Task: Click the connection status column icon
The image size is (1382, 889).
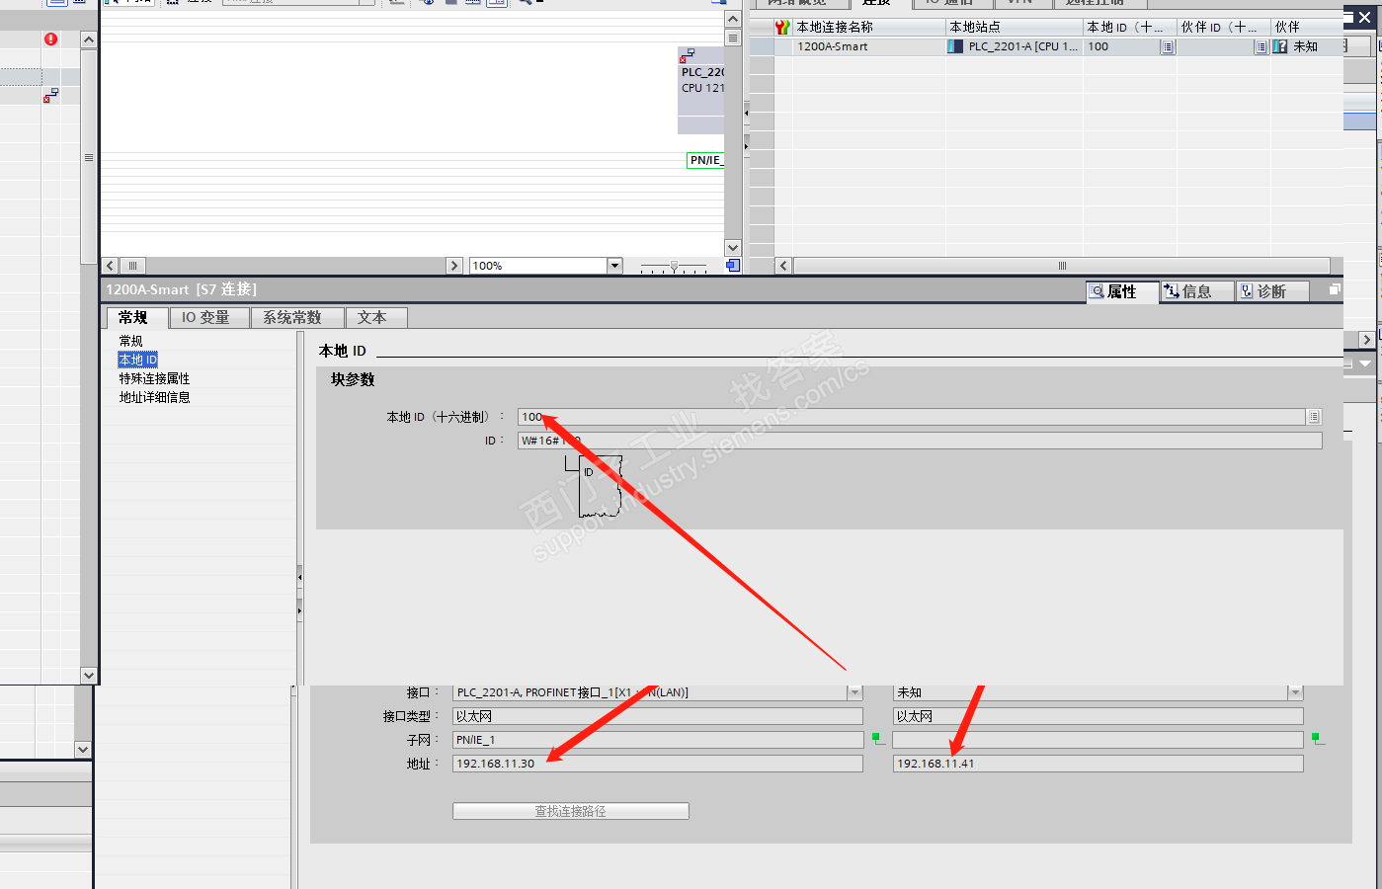Action: (x=782, y=27)
